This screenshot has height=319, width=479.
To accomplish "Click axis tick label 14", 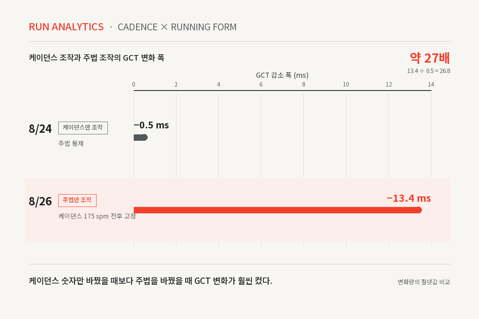I will [x=431, y=85].
